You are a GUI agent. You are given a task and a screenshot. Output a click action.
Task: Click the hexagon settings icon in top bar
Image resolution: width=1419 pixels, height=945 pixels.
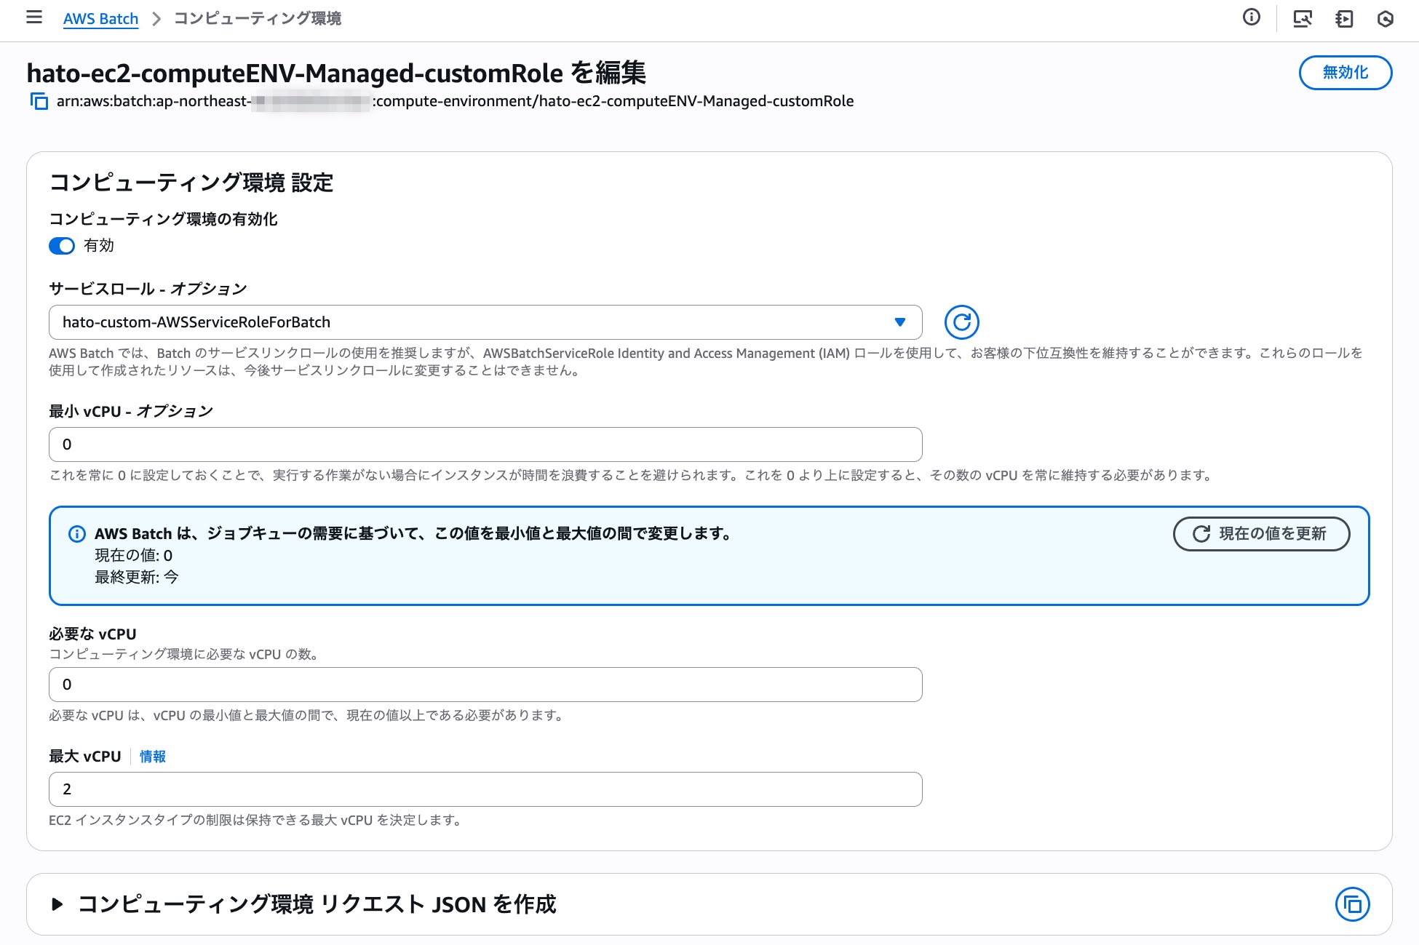pos(1386,19)
